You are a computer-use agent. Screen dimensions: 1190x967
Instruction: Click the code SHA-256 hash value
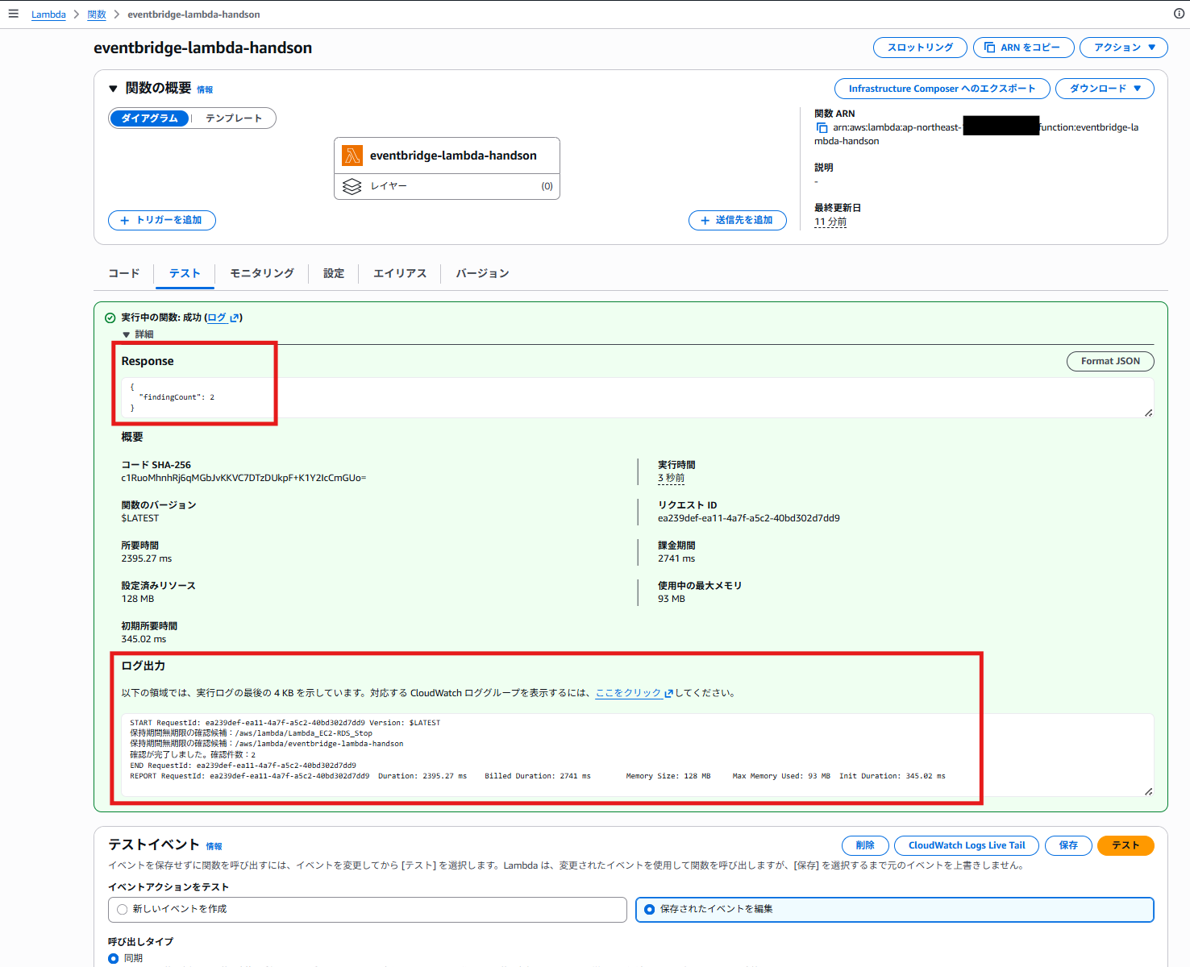click(x=243, y=478)
